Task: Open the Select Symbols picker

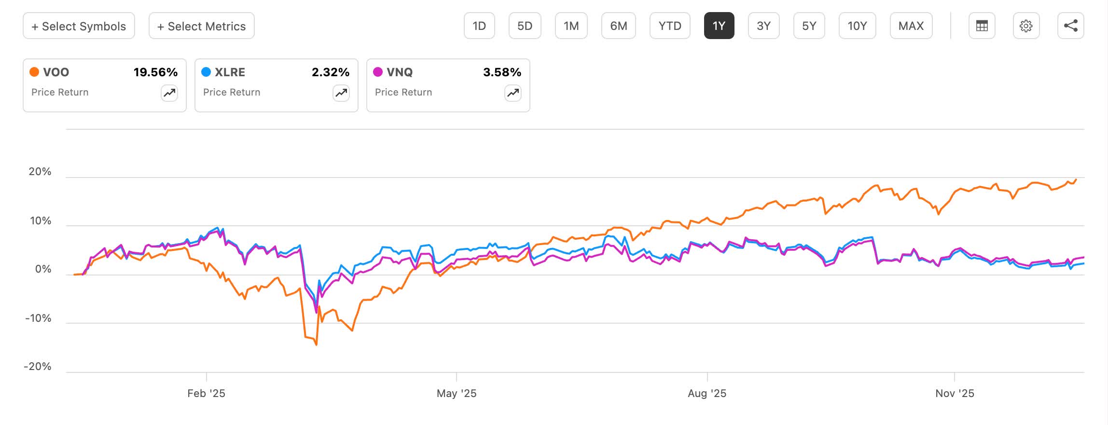Action: 78,26
